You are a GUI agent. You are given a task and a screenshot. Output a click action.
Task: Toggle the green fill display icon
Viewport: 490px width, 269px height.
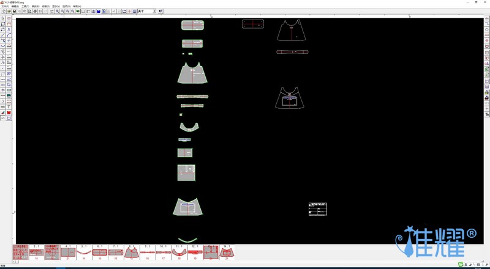coord(78,11)
